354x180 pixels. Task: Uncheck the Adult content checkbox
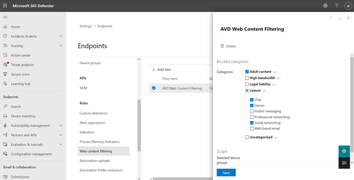(247, 72)
